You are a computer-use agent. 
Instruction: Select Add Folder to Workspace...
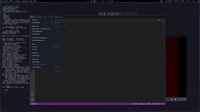(46, 38)
